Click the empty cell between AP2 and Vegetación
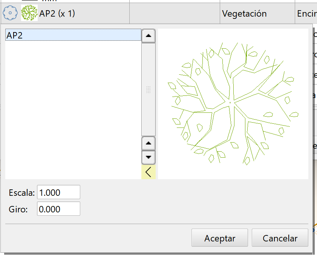Image resolution: width=317 pixels, height=255 pixels. (x=174, y=14)
